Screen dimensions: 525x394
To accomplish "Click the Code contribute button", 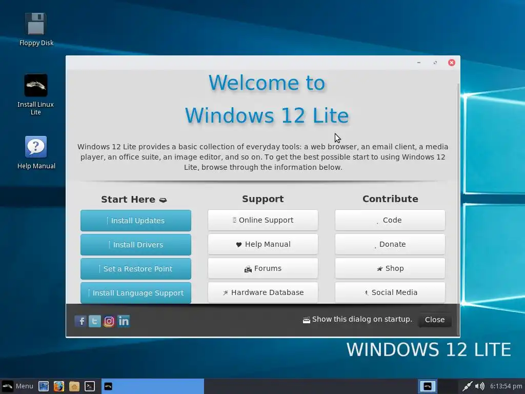I will pyautogui.click(x=390, y=220).
